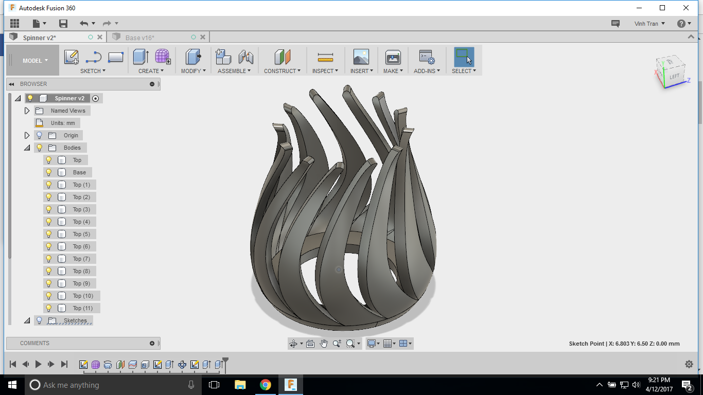Collapse the Spinner v2 root node

click(17, 98)
